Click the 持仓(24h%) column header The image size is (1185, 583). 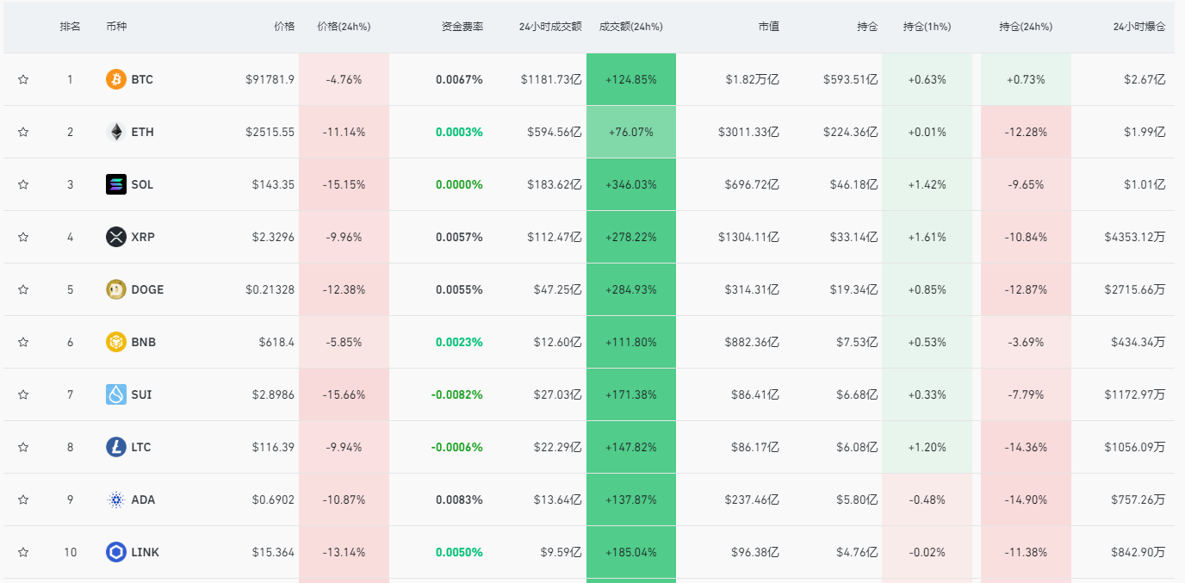(x=1026, y=27)
